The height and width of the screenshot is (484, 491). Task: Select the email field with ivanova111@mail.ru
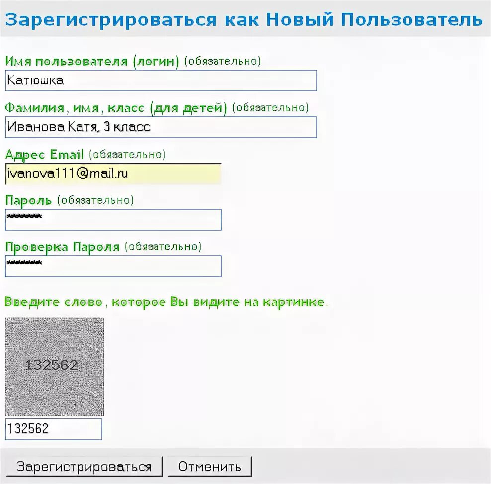click(113, 174)
